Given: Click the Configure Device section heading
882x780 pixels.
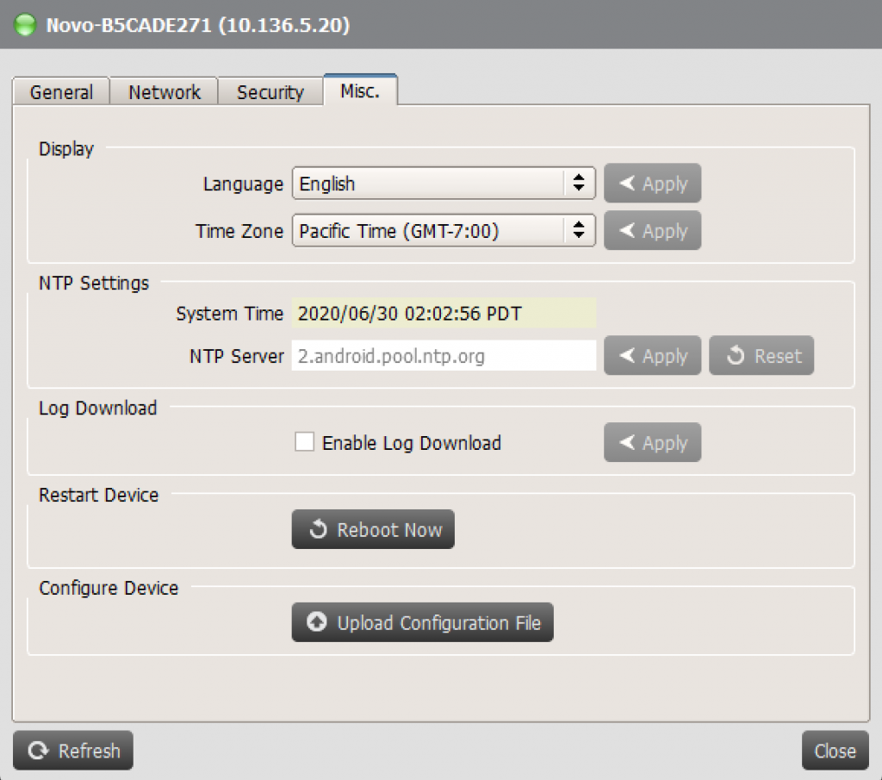Looking at the screenshot, I should pos(109,588).
